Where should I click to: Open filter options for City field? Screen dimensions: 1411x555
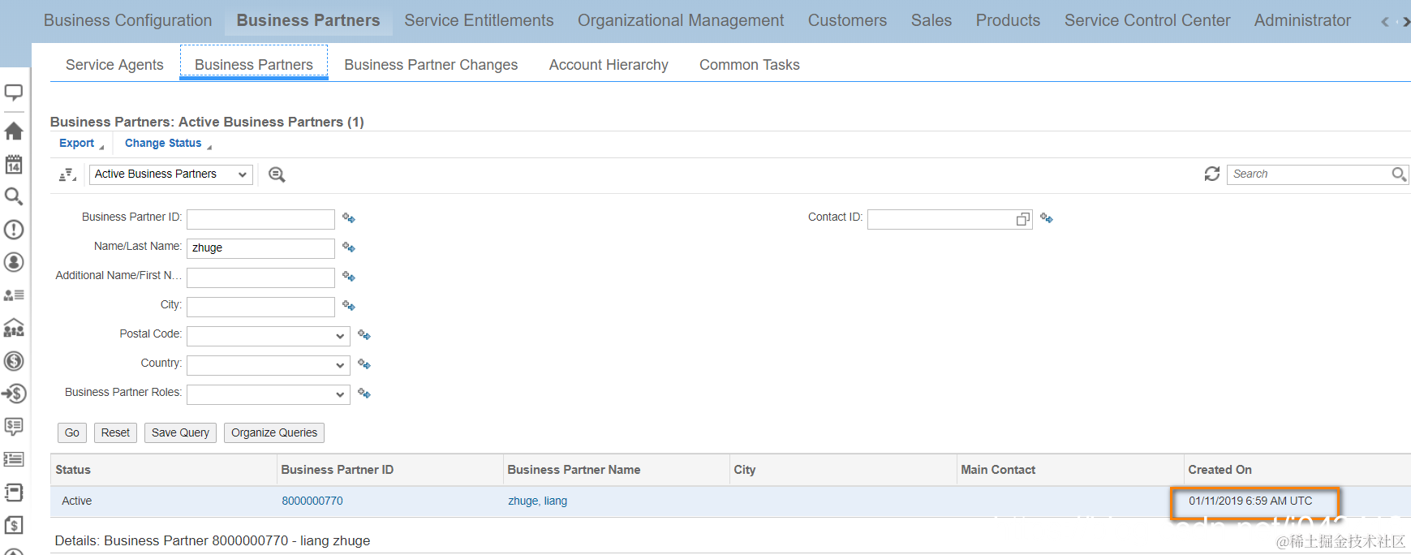(349, 306)
